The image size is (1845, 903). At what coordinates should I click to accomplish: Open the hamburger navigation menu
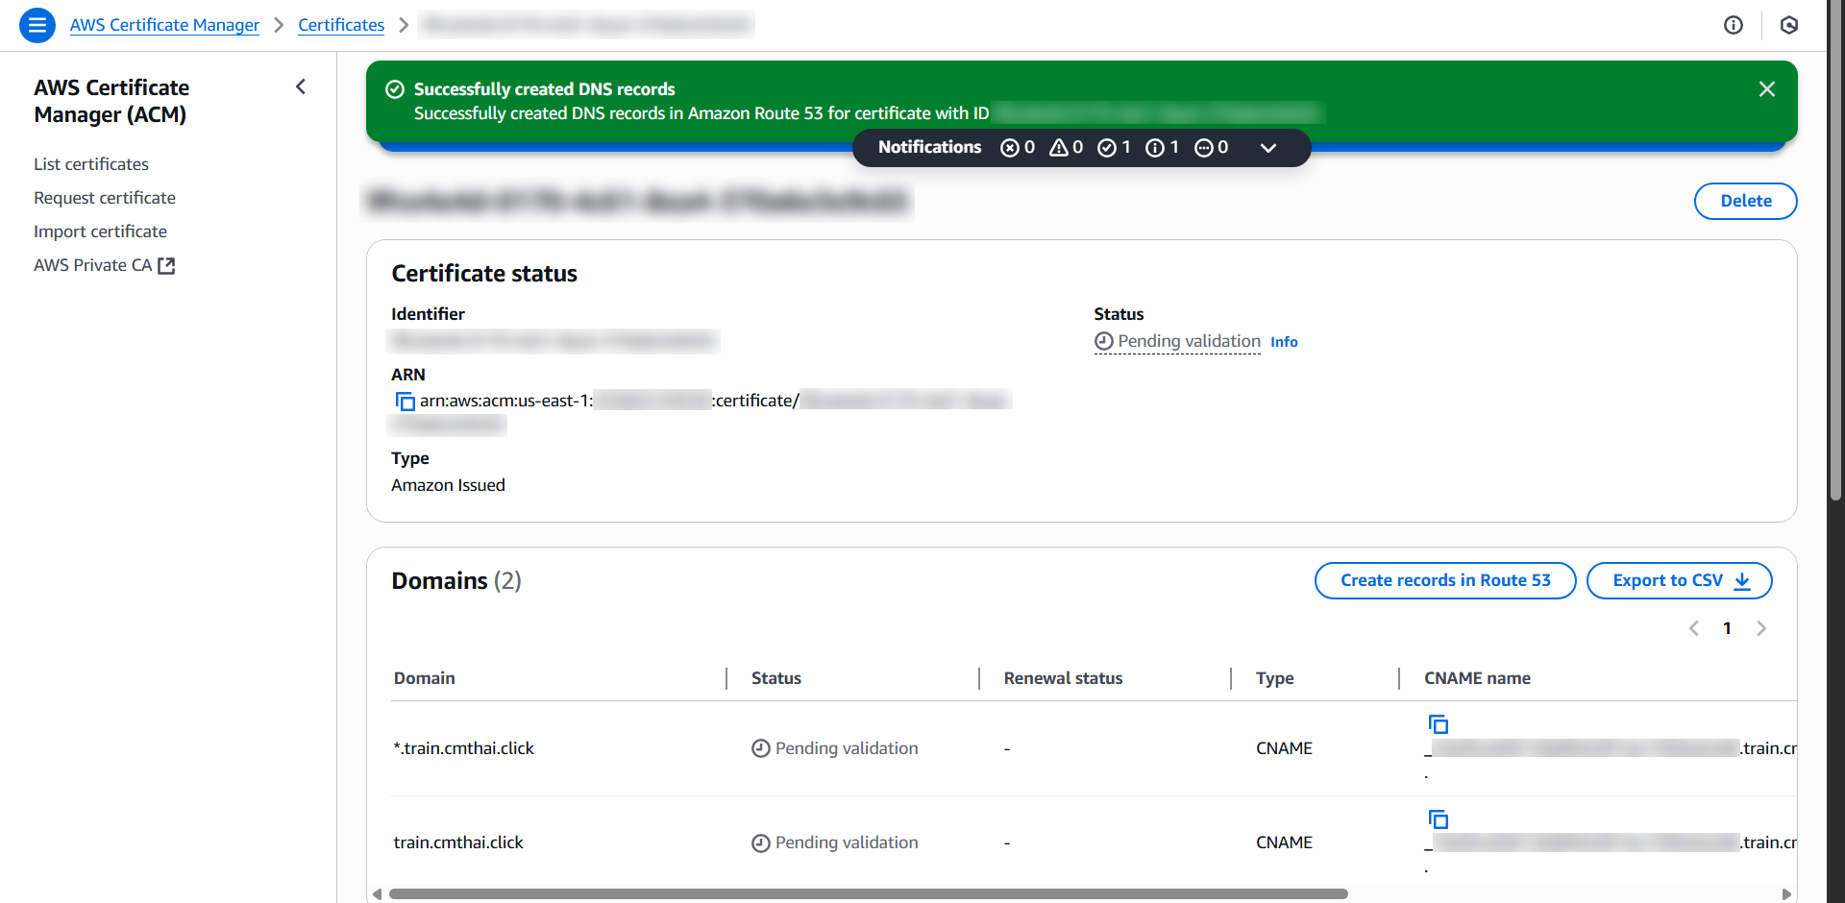[37, 25]
